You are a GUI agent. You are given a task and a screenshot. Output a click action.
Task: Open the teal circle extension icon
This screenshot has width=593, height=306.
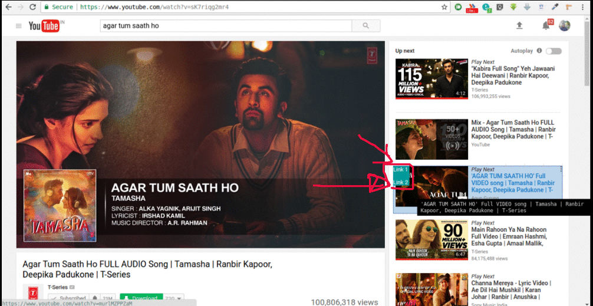[487, 7]
